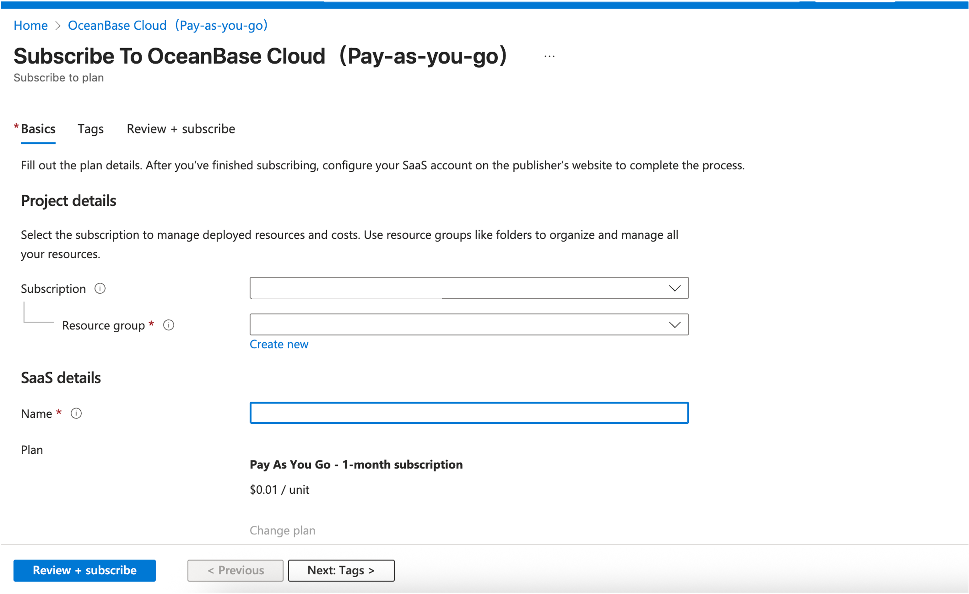Image resolution: width=969 pixels, height=594 pixels.
Task: Click the Resource group dropdown chevron arrow
Action: [x=674, y=325]
